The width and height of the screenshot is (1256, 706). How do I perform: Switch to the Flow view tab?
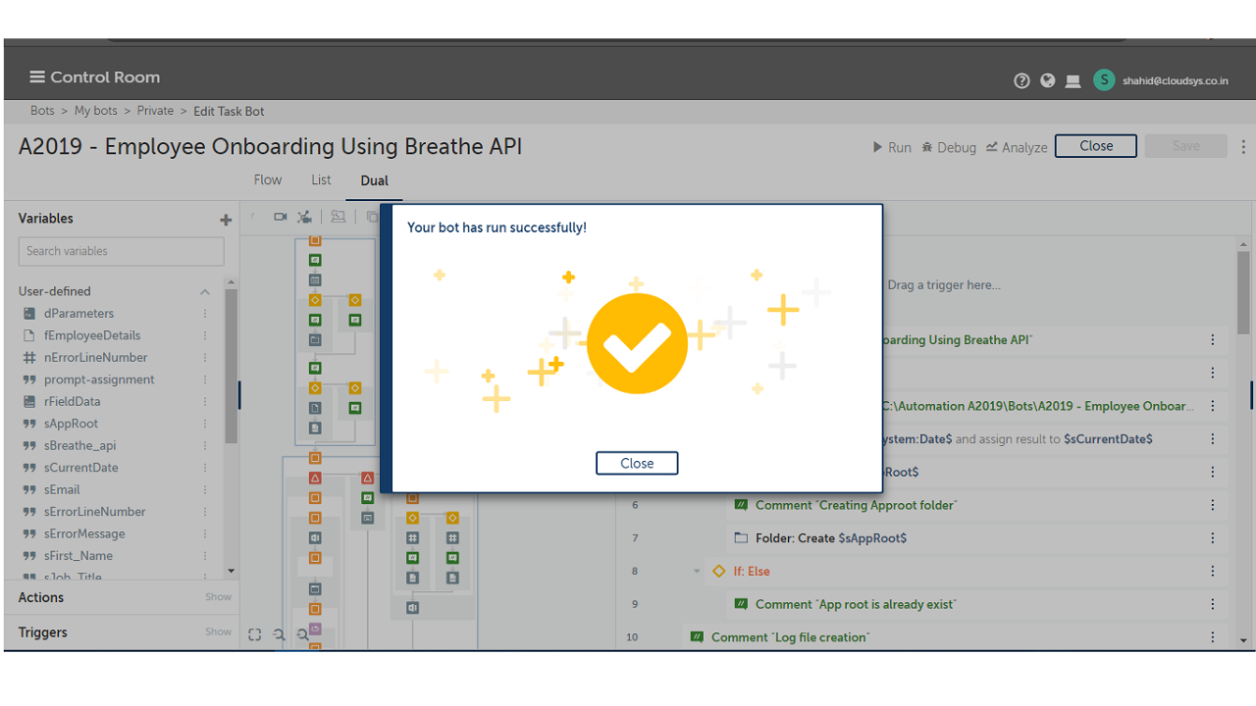coord(268,180)
